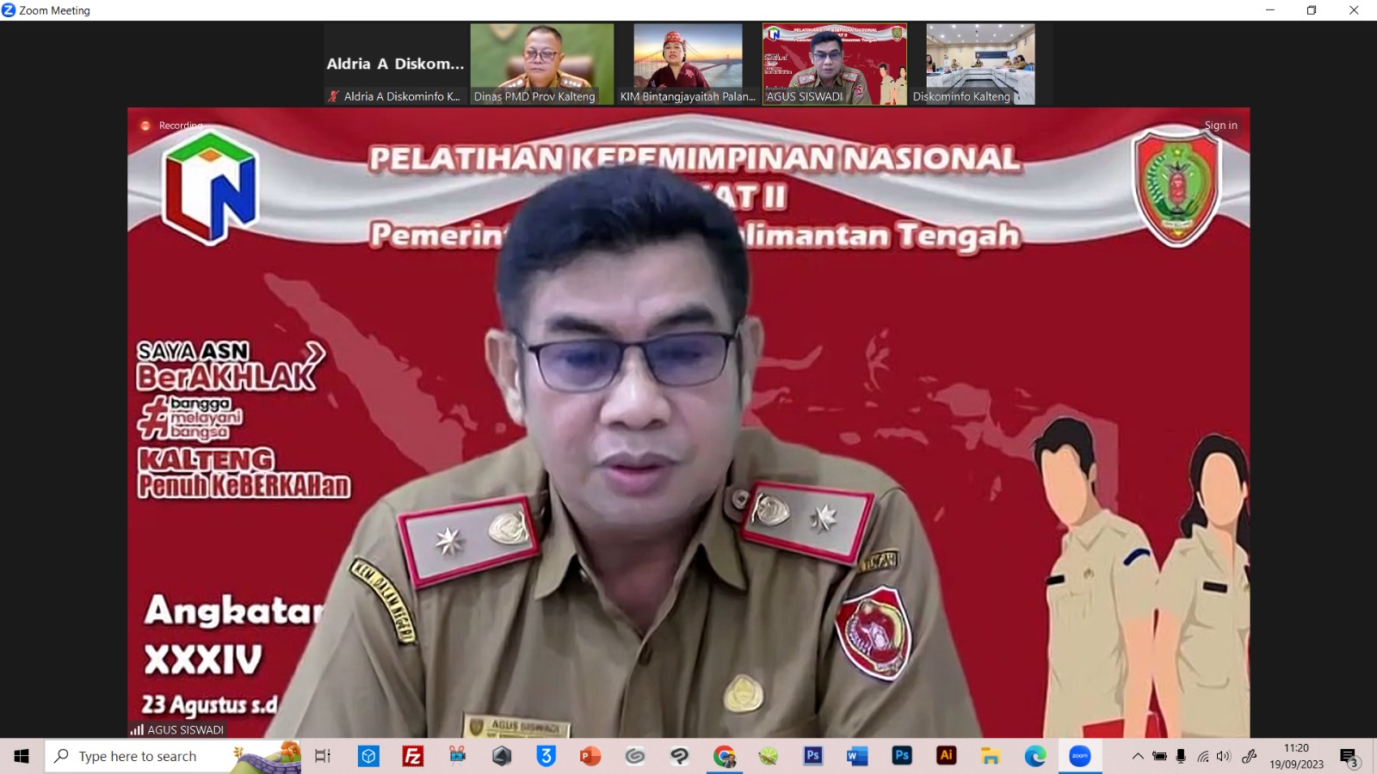Open Adobe Illustrator taskbar icon
Image resolution: width=1377 pixels, height=774 pixels.
click(x=946, y=756)
